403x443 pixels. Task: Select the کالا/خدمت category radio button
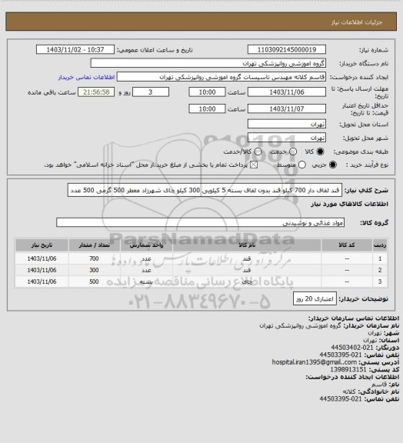258,152
